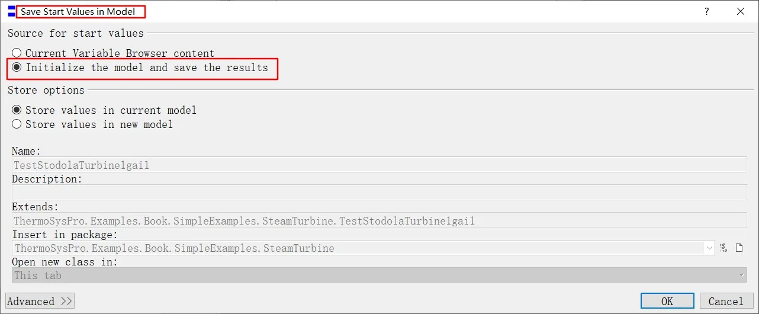Expand the Advanced options section
This screenshot has height=314, width=759.
click(x=40, y=301)
